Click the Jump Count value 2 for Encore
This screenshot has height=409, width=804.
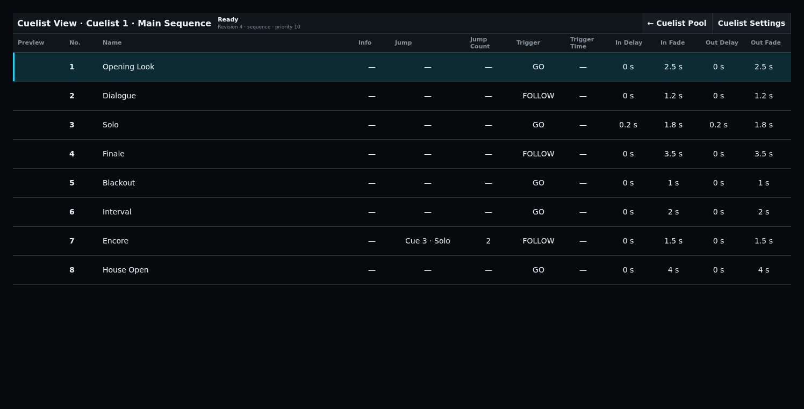coord(489,241)
